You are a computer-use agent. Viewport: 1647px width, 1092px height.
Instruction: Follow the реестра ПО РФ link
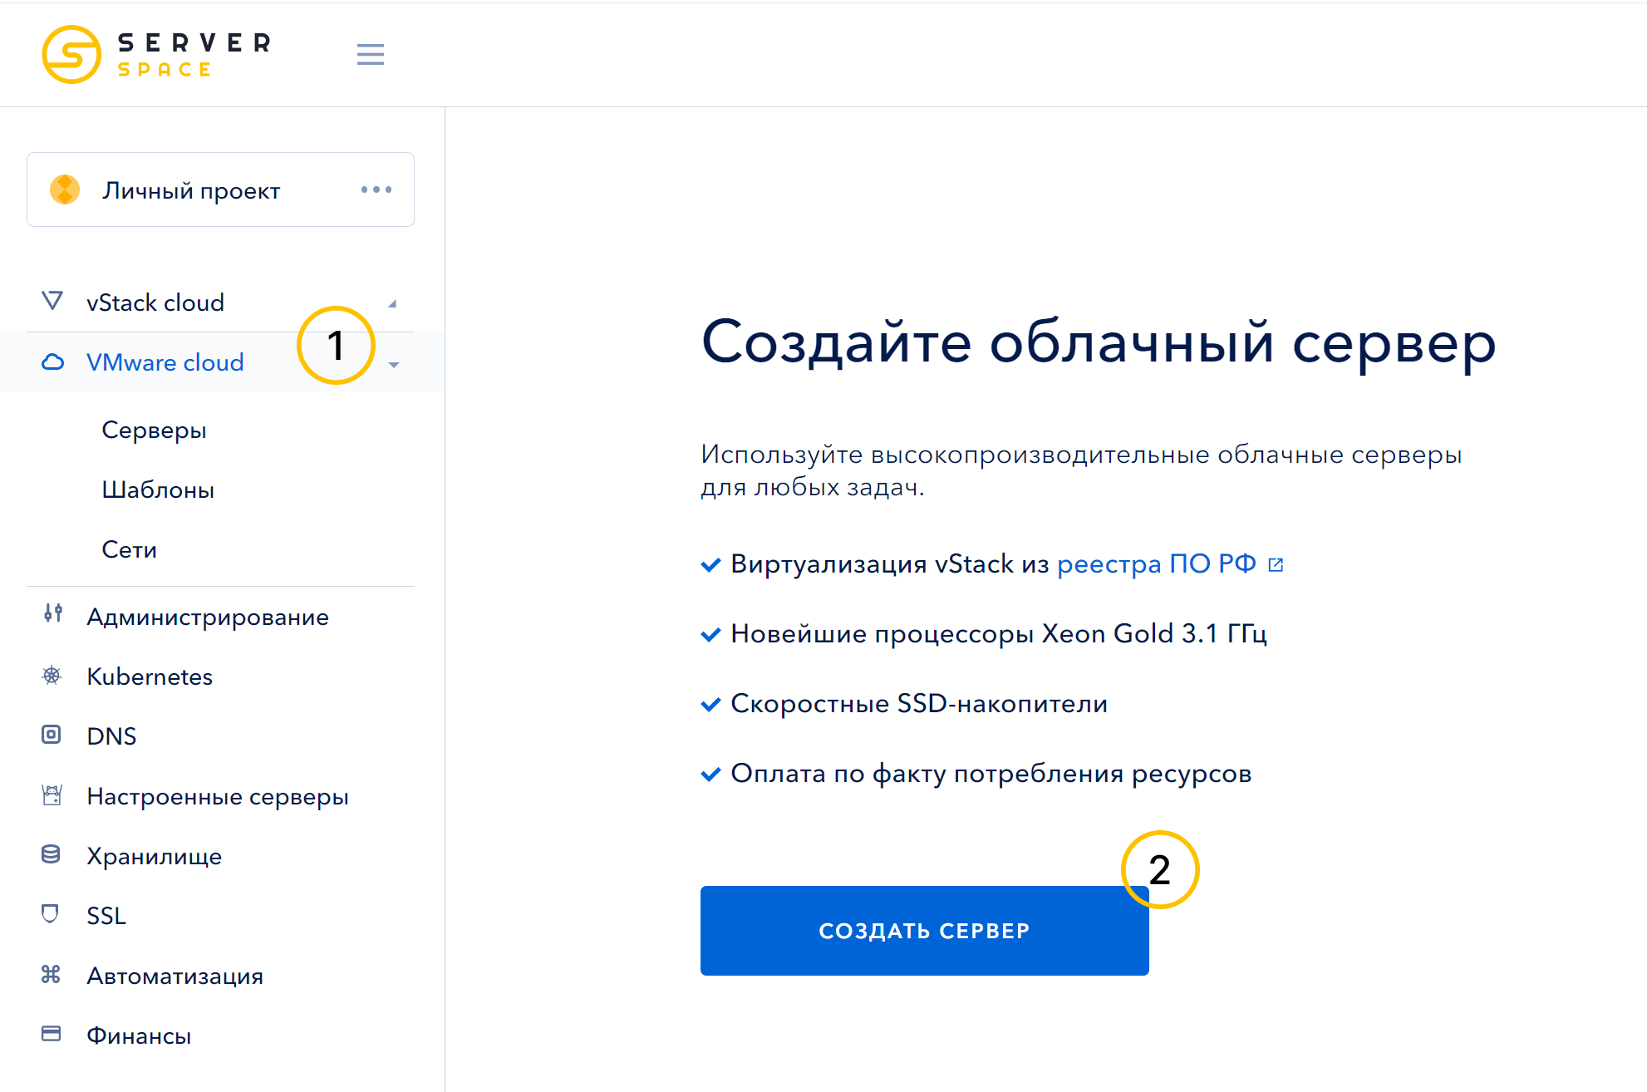pyautogui.click(x=1157, y=563)
